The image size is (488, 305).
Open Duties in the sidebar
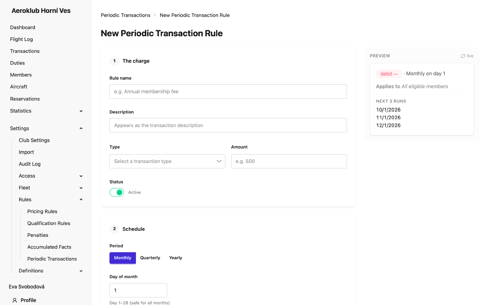pyautogui.click(x=17, y=63)
